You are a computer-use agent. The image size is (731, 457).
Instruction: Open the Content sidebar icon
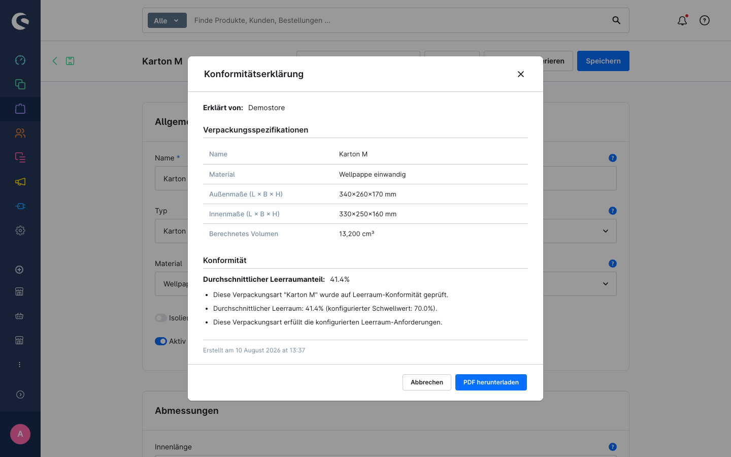pos(20,84)
